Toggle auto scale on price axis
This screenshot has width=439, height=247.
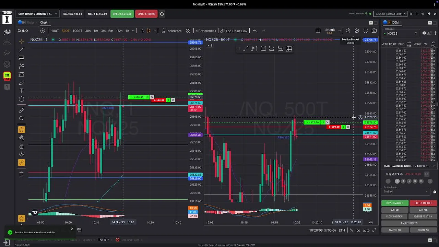366,230
